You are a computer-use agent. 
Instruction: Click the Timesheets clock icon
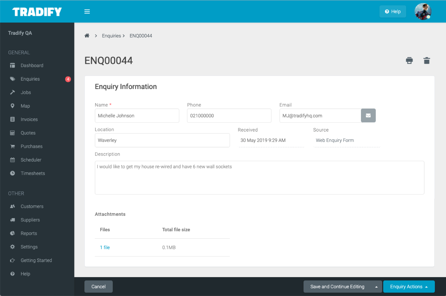click(x=13, y=173)
